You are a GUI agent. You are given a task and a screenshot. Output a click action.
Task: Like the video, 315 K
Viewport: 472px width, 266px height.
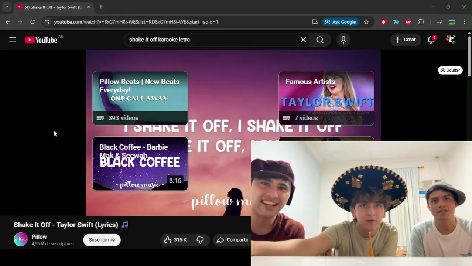point(175,240)
